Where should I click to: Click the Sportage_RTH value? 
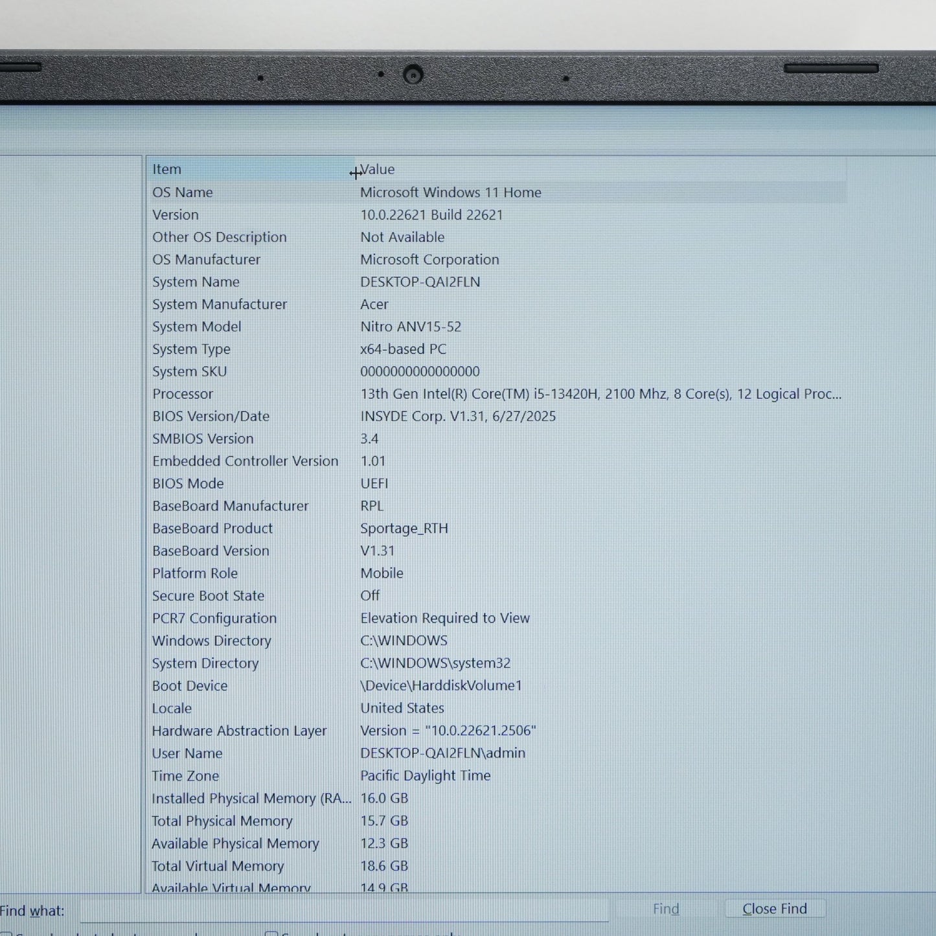(404, 529)
